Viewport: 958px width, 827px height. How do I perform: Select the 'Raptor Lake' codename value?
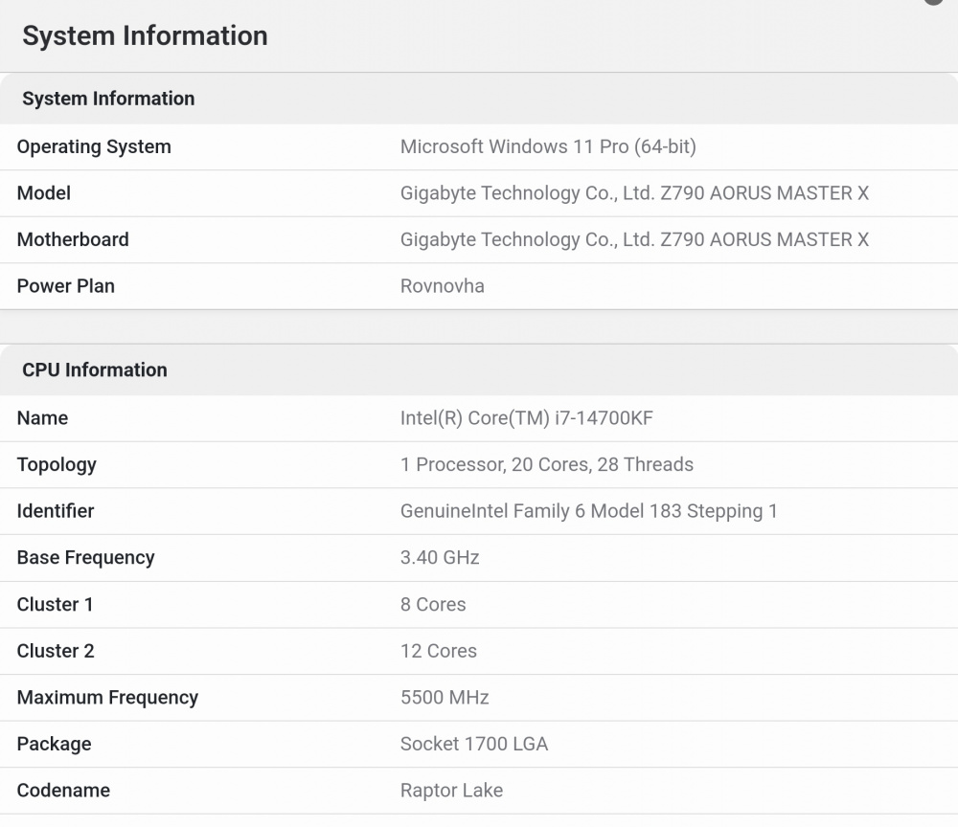pos(451,791)
